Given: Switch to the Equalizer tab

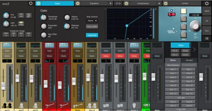Looking at the screenshot, I should 94,4.
